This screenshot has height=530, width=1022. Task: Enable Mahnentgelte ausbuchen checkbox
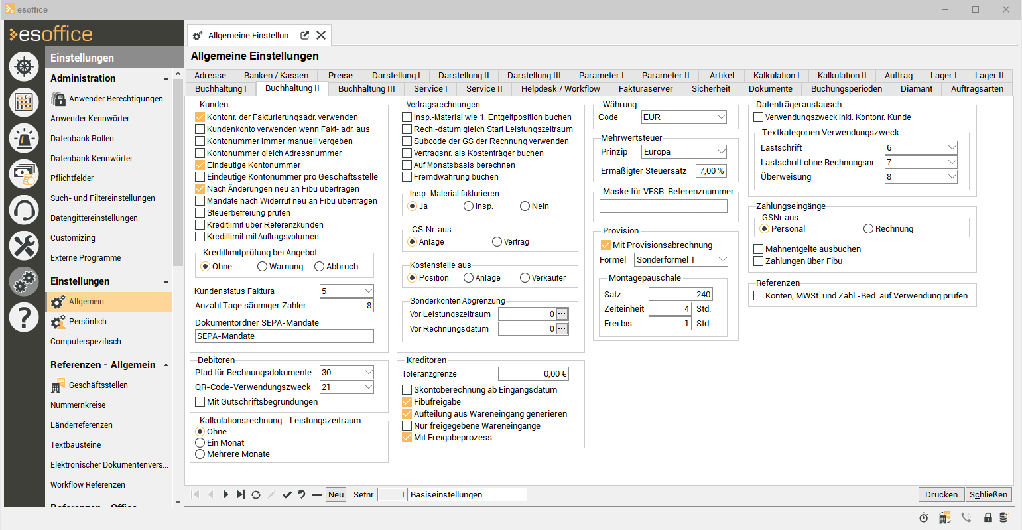tap(759, 249)
